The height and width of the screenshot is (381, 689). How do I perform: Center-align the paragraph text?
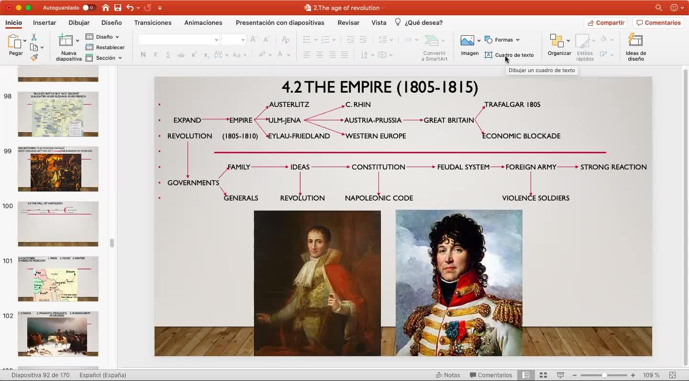319,55
